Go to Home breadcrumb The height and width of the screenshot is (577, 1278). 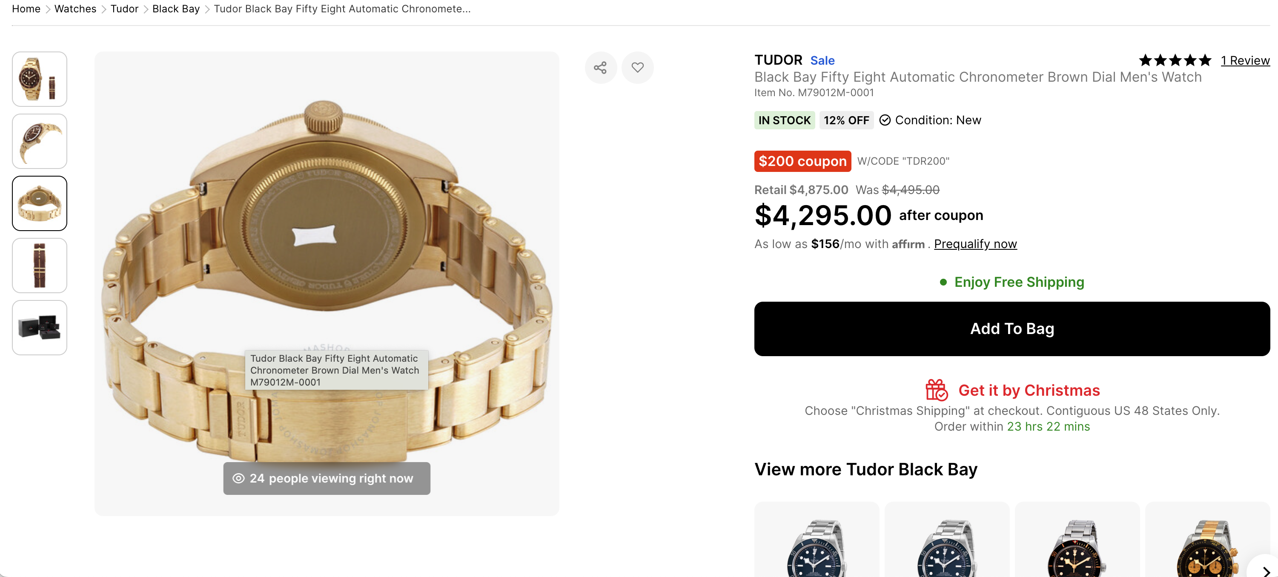pos(26,9)
